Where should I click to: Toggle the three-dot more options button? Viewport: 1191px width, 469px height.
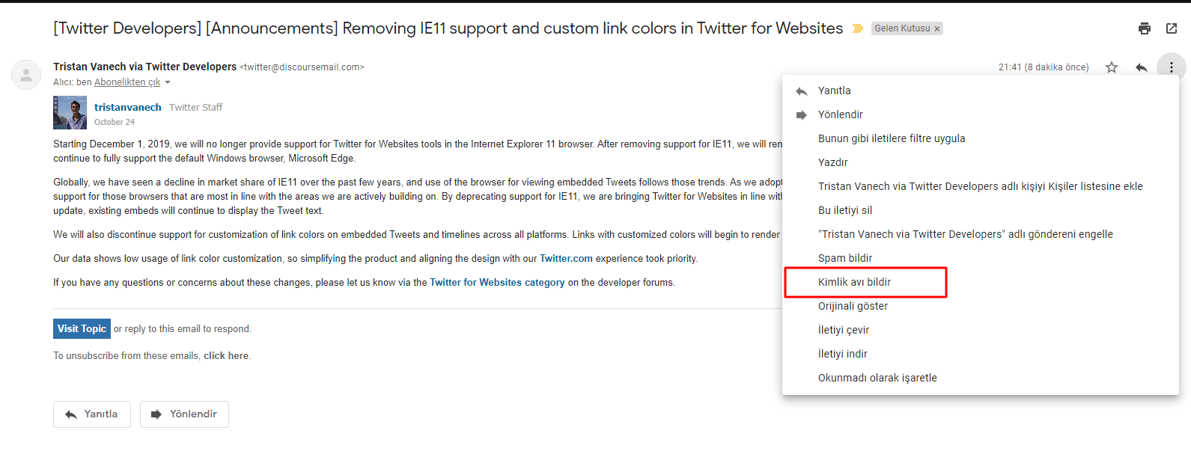pyautogui.click(x=1172, y=67)
